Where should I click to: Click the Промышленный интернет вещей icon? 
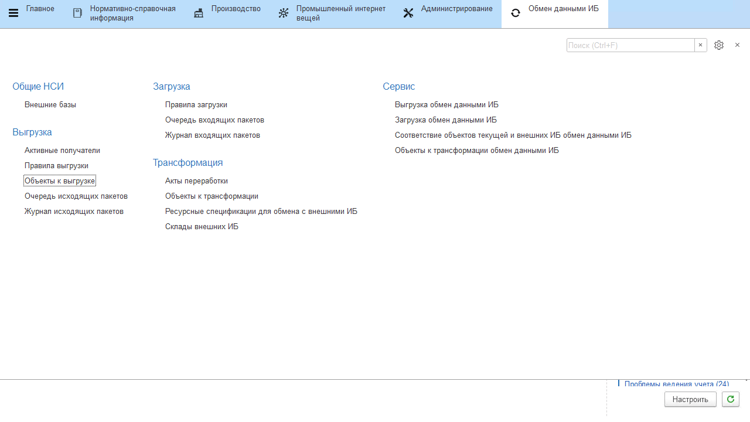[284, 13]
